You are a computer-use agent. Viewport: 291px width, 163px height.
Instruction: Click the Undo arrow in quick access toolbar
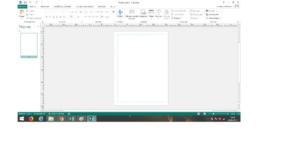(30, 3)
